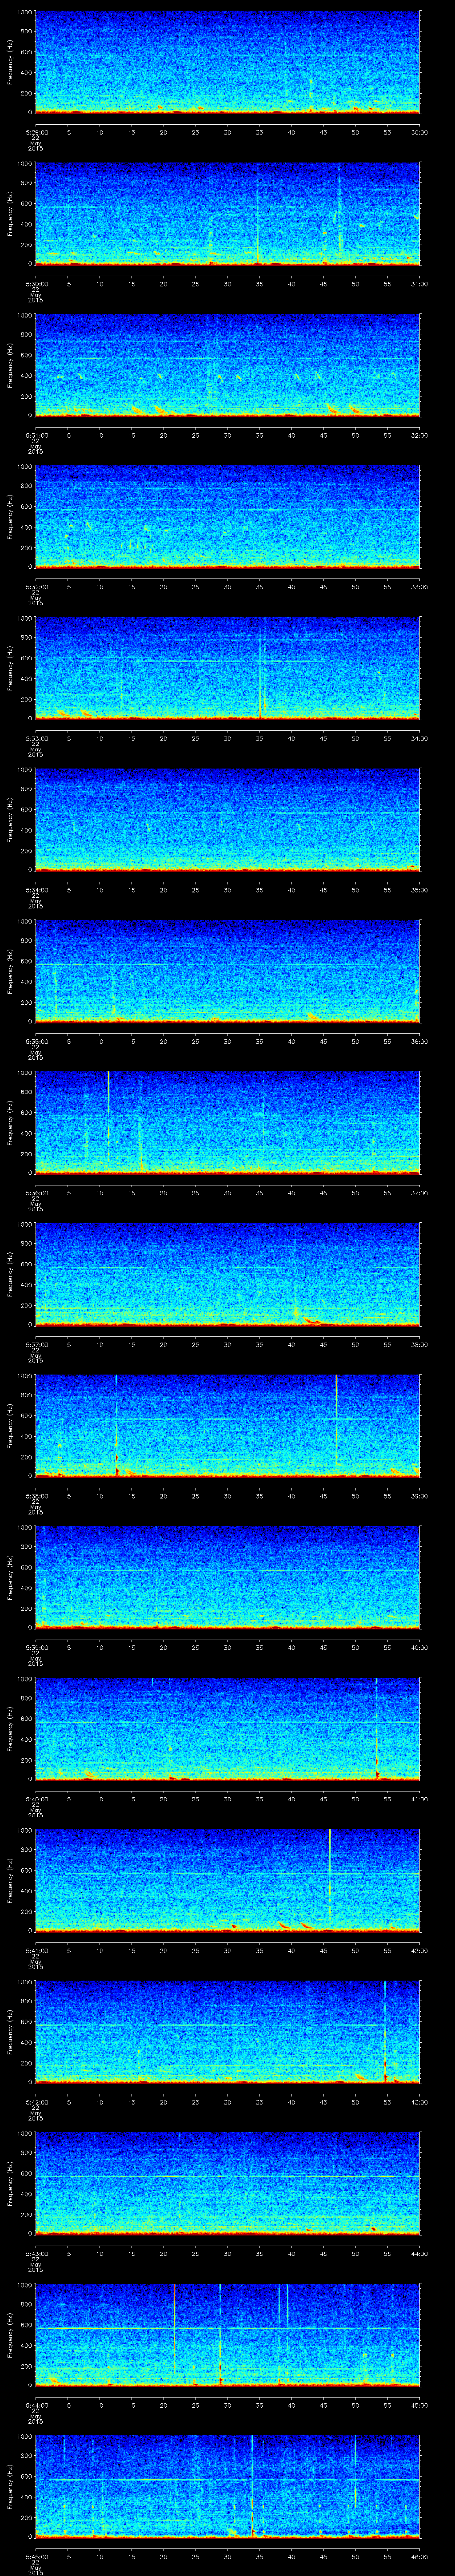The image size is (455, 2576).
Task: Open the spectrogram panel starting at 5:40:00
Action: 227,1728
